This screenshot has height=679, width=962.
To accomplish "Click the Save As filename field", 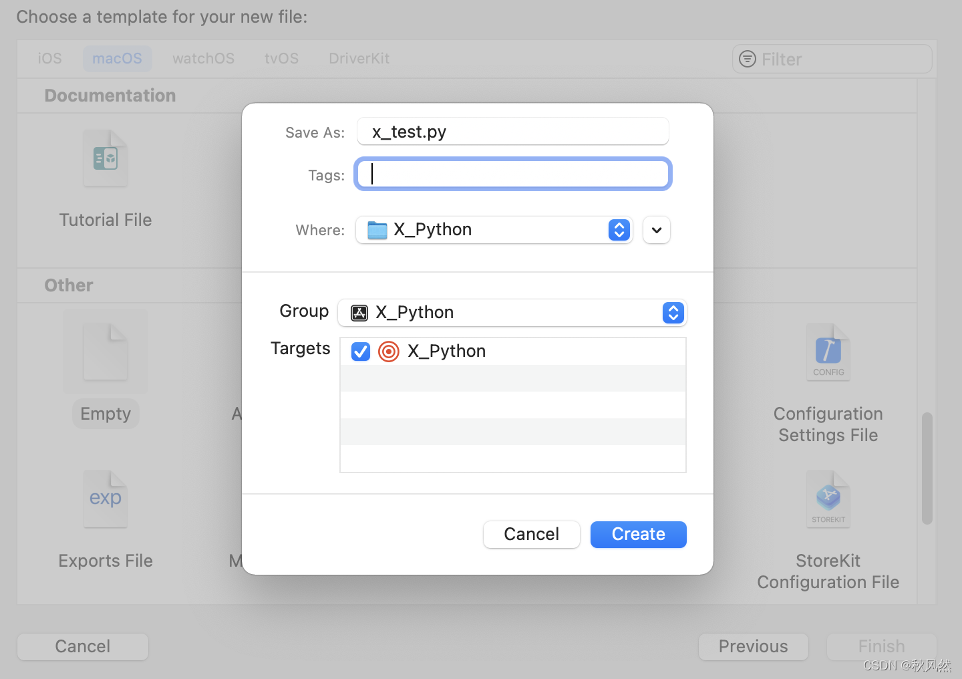I will (513, 132).
